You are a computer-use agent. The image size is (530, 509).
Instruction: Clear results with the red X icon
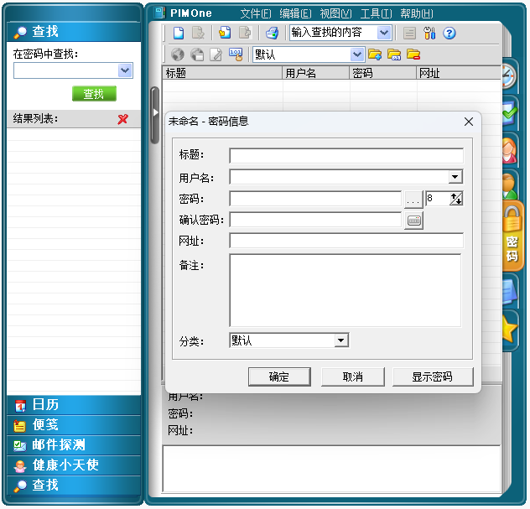click(123, 119)
